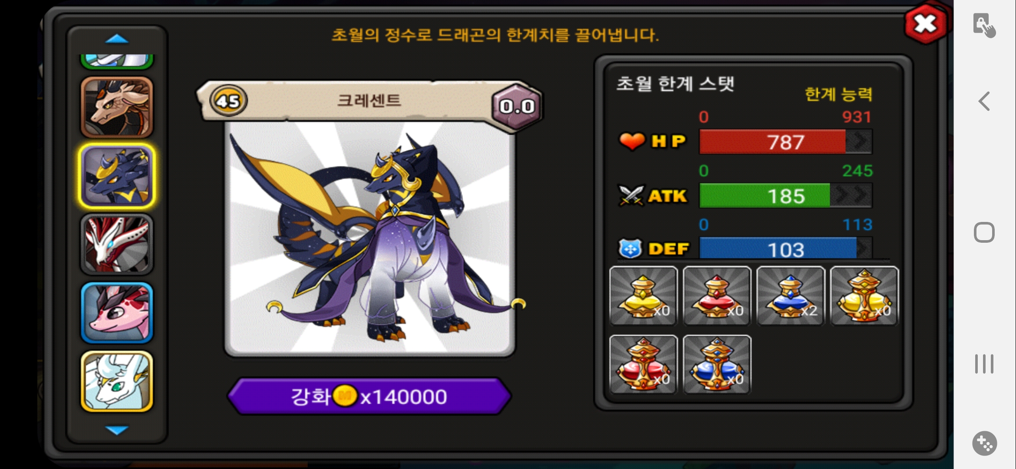Click the up arrow above the dragon list
Screen dimensions: 1016x469
(117, 39)
